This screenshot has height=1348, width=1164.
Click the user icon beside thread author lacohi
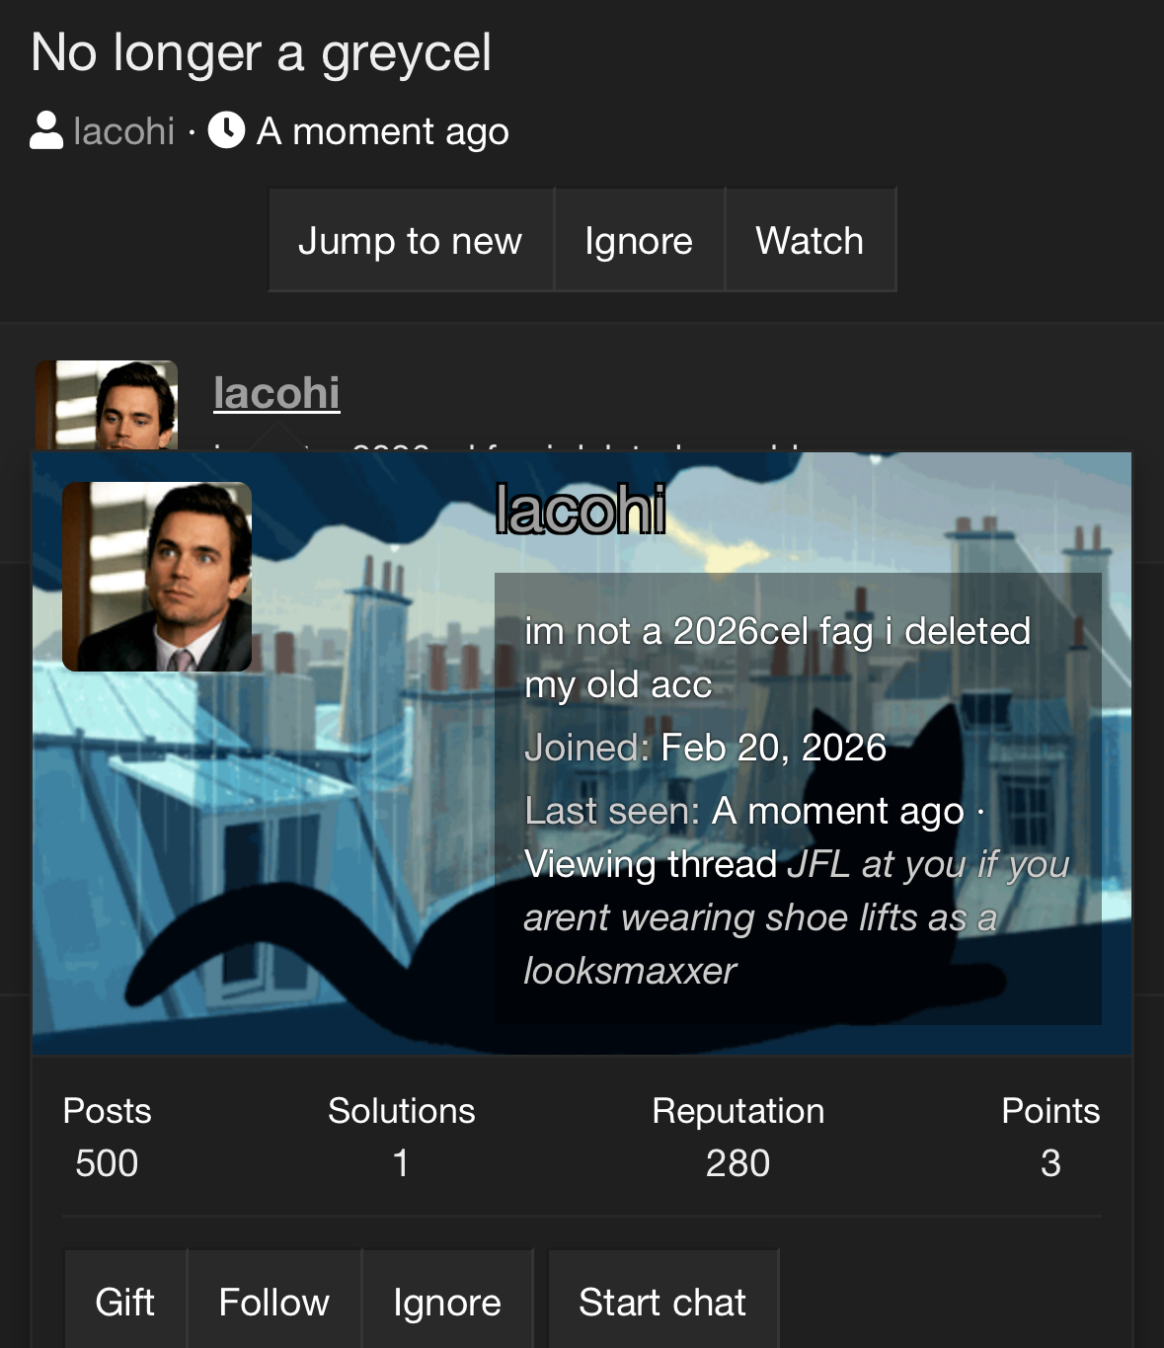[x=46, y=130]
